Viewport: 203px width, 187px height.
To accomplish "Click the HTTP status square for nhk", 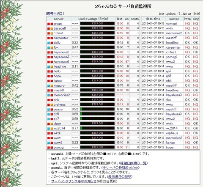I will click(49, 100).
